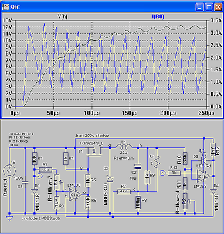Select the C2 10µ capacitor symbol
Viewport: 224px width, 234px height.
138,167
